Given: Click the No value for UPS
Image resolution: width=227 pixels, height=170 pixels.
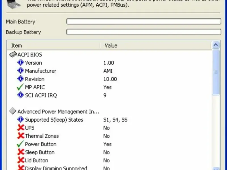Looking at the screenshot, I should click(106, 128).
